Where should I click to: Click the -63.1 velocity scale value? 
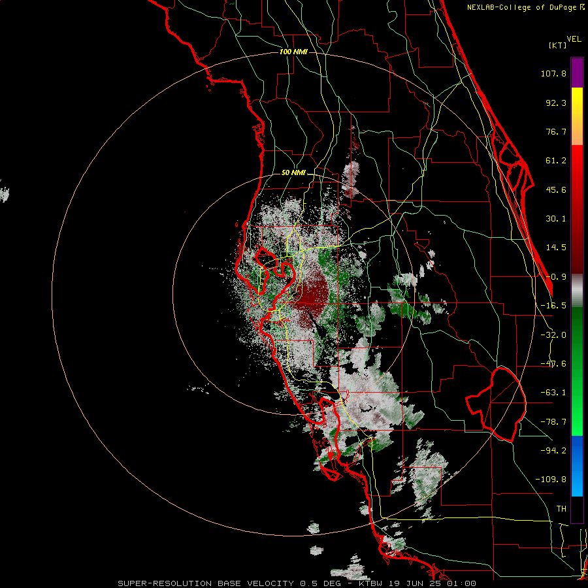pyautogui.click(x=553, y=393)
